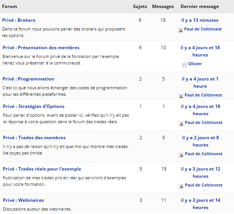
Task: View last message from 2 jours et 8 heures
Action: pyautogui.click(x=200, y=141)
